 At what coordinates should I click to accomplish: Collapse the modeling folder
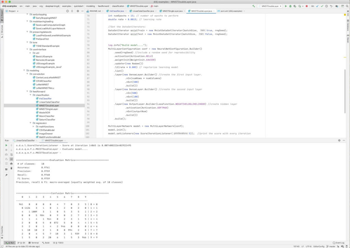point(24,70)
